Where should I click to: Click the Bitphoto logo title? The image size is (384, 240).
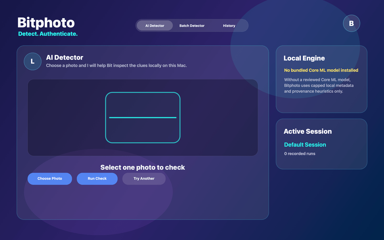(x=46, y=23)
